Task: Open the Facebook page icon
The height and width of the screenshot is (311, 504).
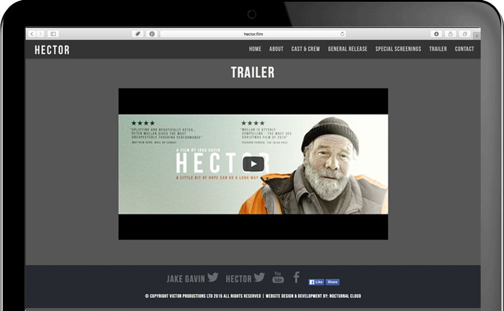Action: [x=296, y=277]
